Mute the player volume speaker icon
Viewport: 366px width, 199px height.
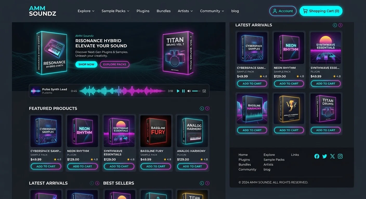tap(189, 91)
